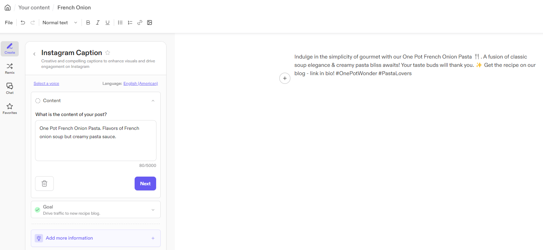Image resolution: width=543 pixels, height=250 pixels.
Task: Click the home icon in breadcrumb
Action: [x=8, y=8]
